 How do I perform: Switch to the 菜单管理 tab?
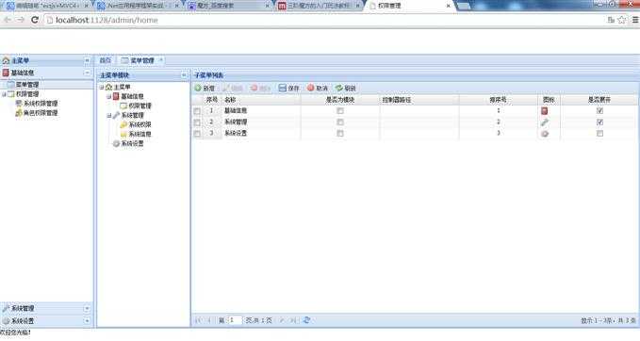pos(141,61)
